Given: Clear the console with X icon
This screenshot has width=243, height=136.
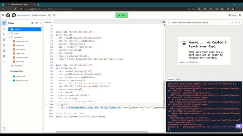Looking at the screenshot, I should click(238, 84).
